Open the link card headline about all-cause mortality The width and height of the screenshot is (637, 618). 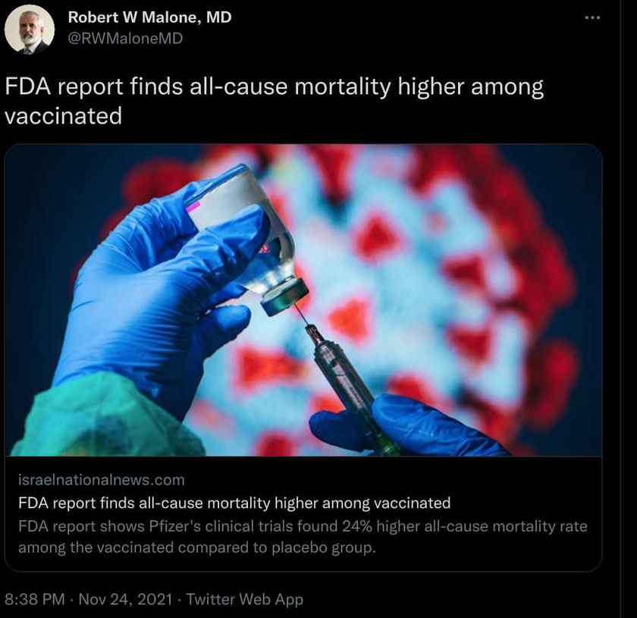point(234,503)
